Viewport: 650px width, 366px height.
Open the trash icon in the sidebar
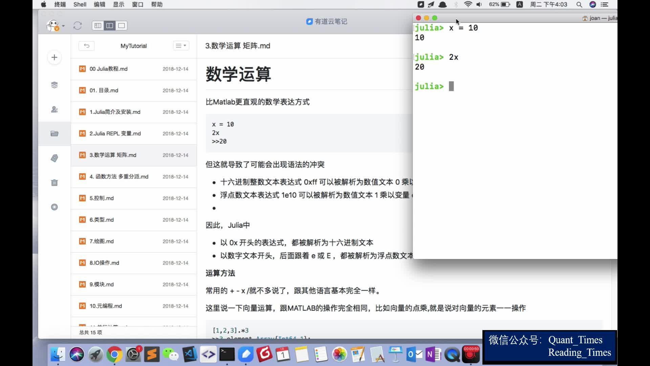click(54, 183)
